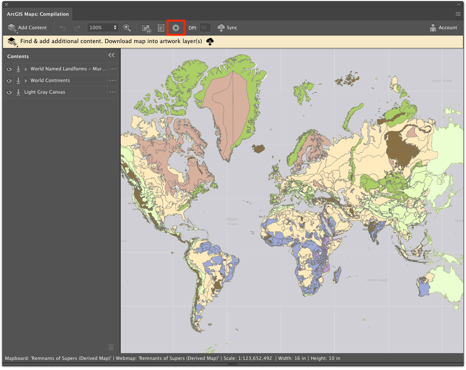Screen dimensions: 466x370
Task: Click the DPI input field
Action: [205, 28]
